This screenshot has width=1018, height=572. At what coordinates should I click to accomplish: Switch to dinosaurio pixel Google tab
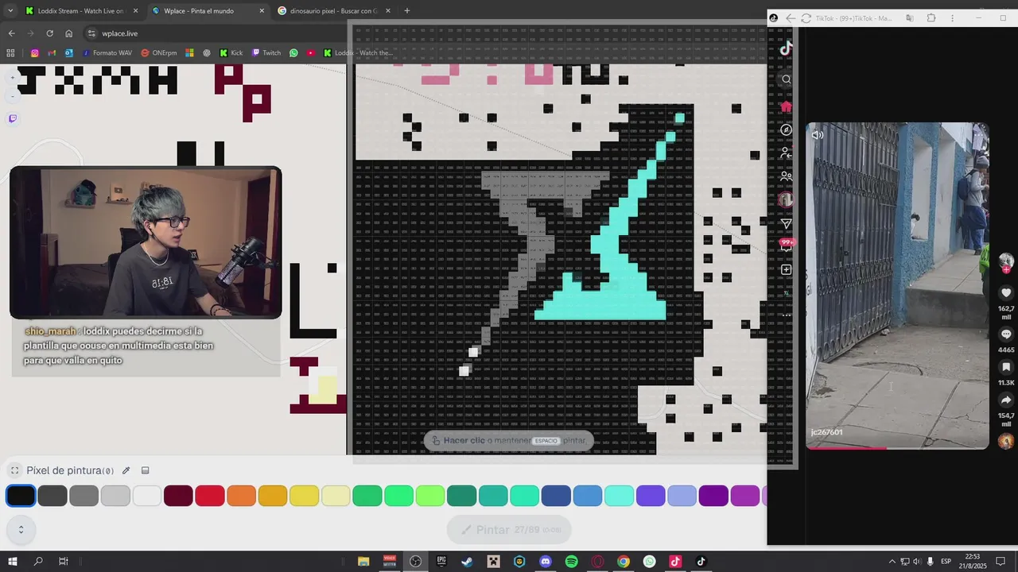(332, 11)
